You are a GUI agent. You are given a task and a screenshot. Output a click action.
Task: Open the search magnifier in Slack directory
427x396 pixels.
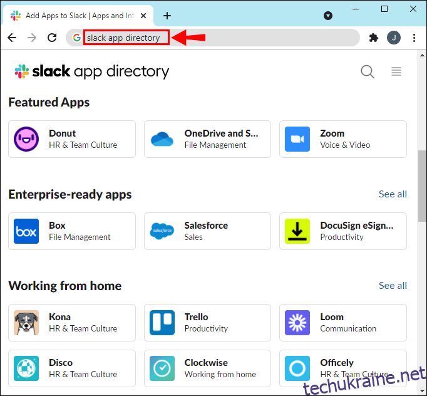tap(368, 71)
